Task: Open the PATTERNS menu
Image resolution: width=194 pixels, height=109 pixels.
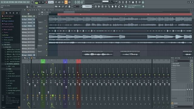Action: click(12, 2)
